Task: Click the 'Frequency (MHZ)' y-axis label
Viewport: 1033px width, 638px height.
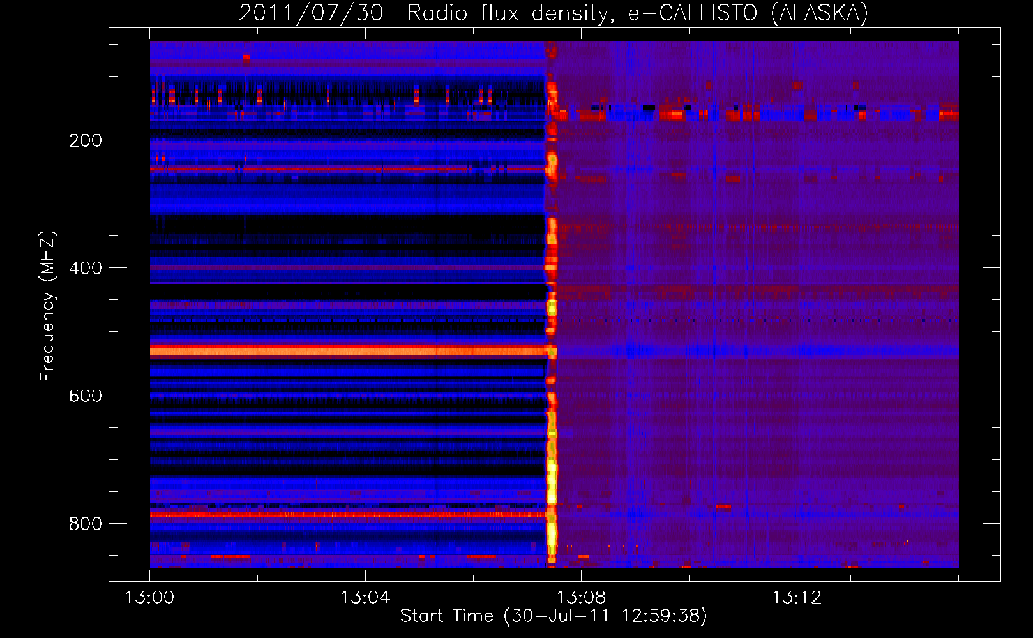Action: coord(48,306)
